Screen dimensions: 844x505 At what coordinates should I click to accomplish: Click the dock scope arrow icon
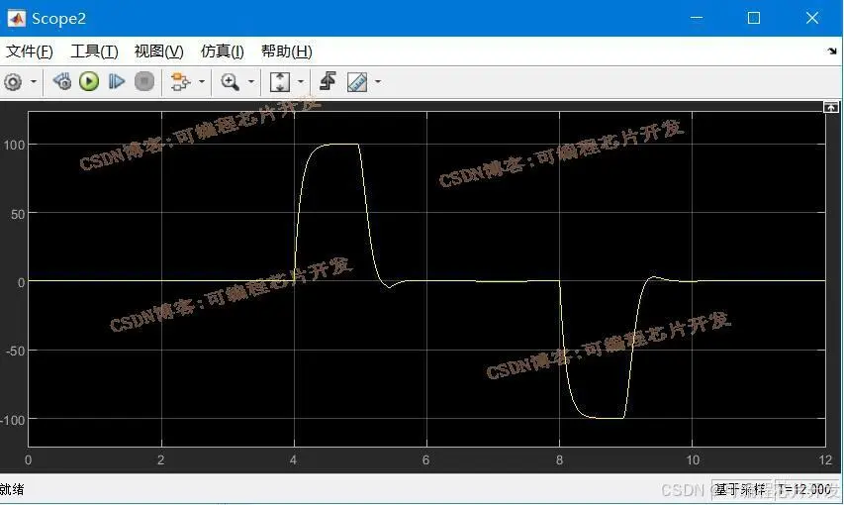(832, 51)
